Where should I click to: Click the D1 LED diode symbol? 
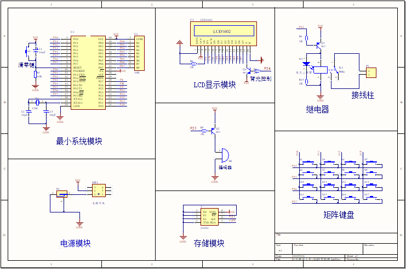(306, 64)
